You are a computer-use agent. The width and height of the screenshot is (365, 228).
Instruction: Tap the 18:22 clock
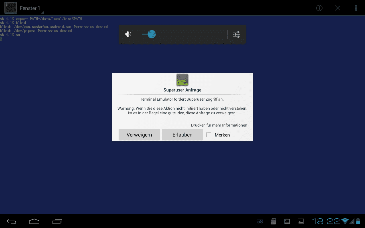326,221
